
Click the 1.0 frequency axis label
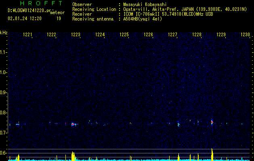[x=3, y=72]
